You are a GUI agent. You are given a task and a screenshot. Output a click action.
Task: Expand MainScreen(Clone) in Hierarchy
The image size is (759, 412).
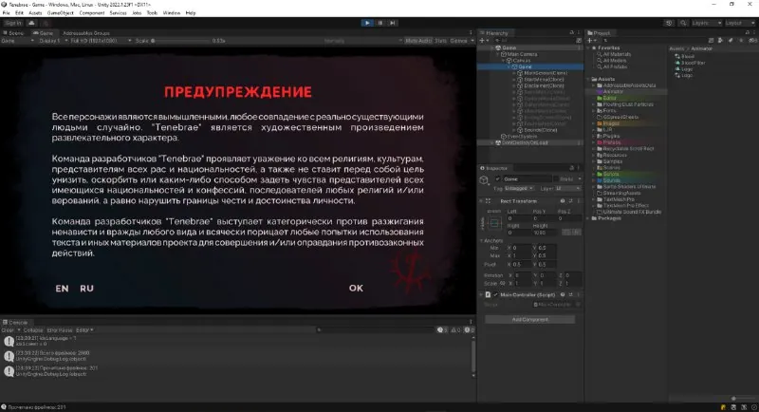click(x=514, y=73)
